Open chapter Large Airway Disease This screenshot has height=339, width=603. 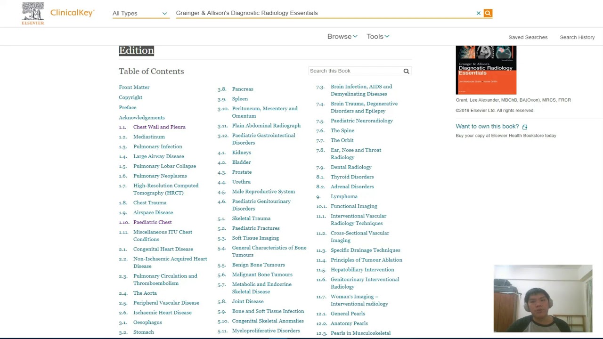158,156
